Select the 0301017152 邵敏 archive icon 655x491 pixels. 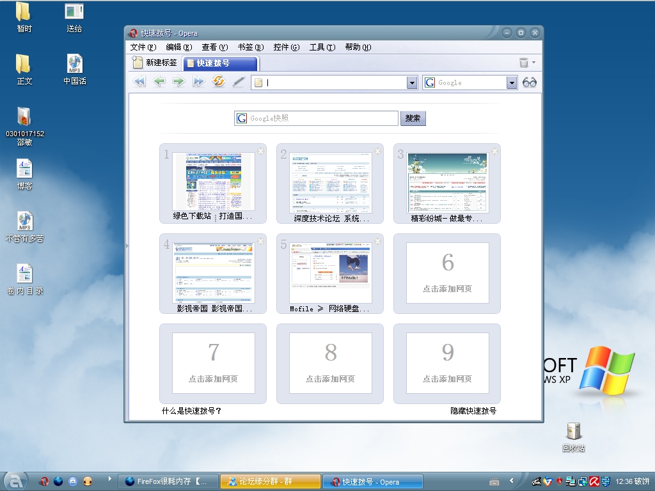pos(25,126)
